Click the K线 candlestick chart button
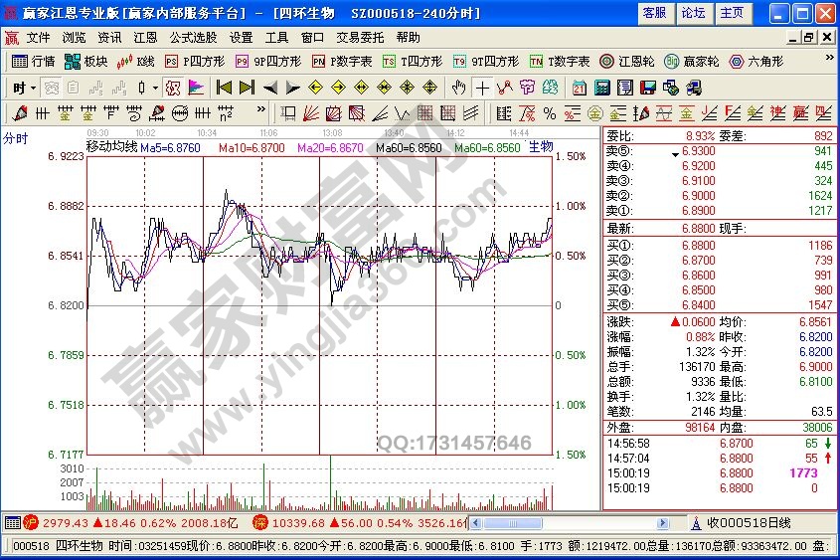Image resolution: width=840 pixels, height=560 pixels. coord(136,61)
